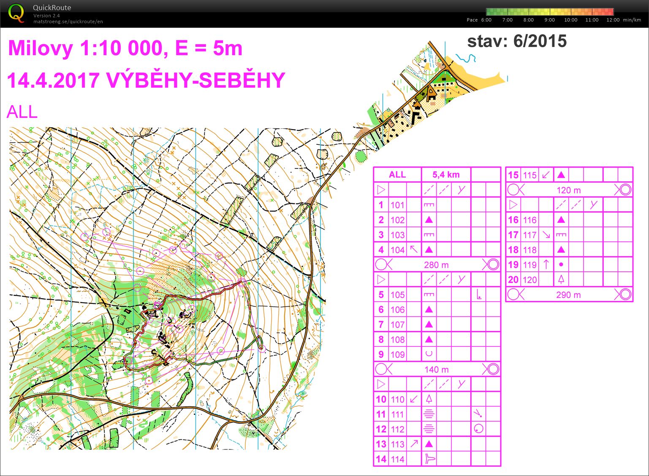Click the '120 m' distance cell
This screenshot has height=476, width=649.
click(569, 190)
